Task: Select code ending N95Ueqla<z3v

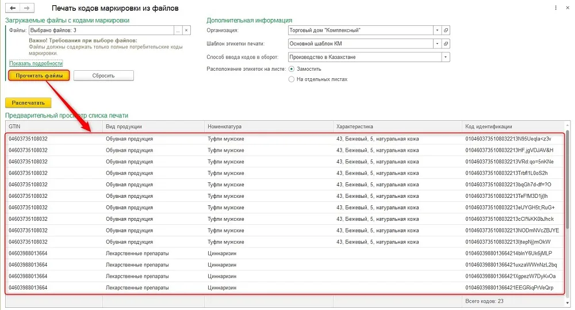Action: 508,139
